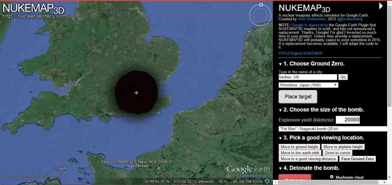Click the vertical scrollbar down arrow
Screen dimensions: 392x185
390,178
